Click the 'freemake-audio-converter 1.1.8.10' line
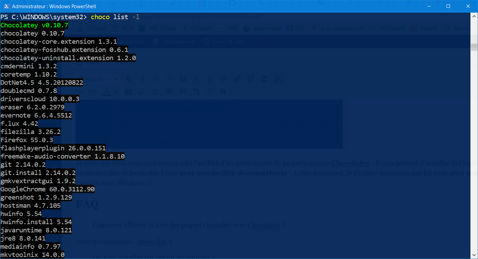The width and height of the screenshot is (478, 259). (x=62, y=156)
